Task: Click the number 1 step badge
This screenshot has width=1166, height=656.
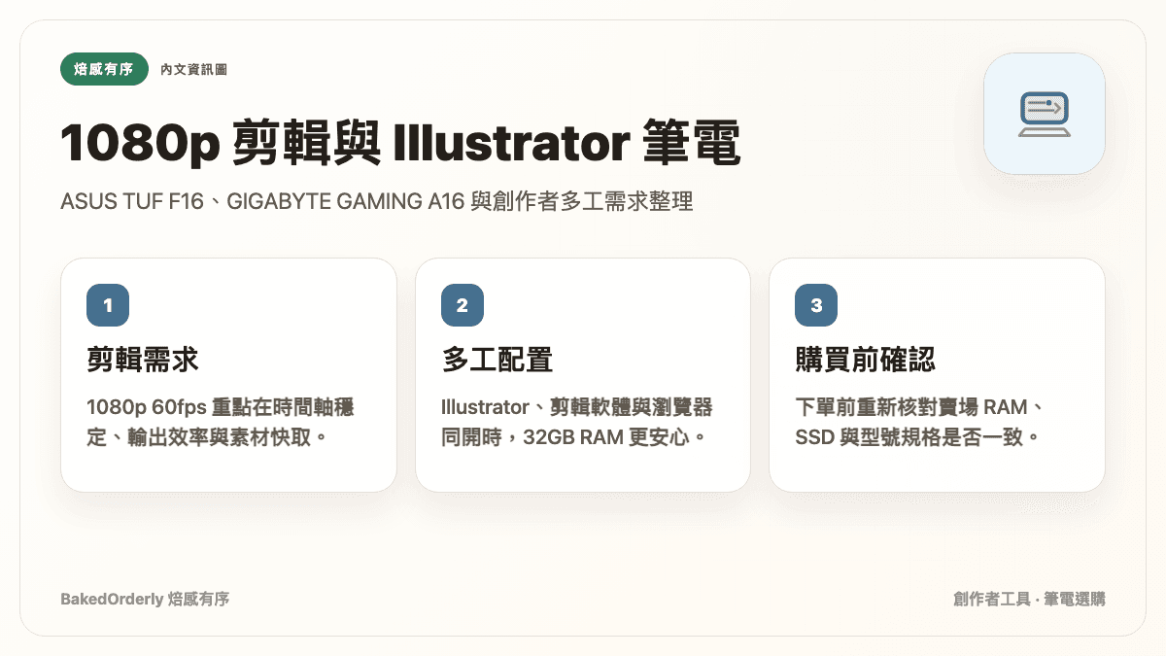Action: [108, 305]
